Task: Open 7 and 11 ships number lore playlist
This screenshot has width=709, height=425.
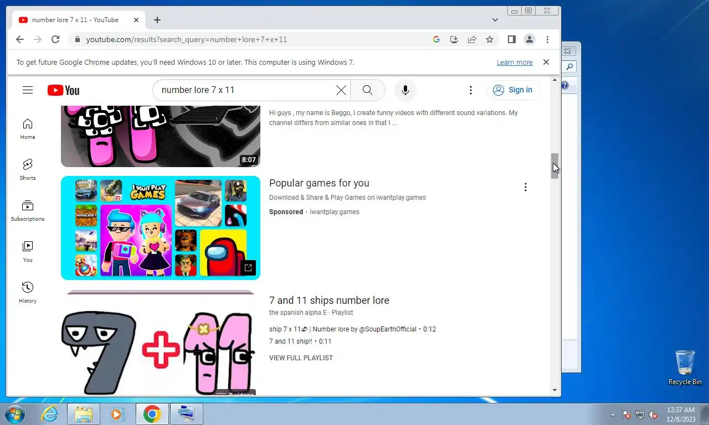Action: [329, 300]
